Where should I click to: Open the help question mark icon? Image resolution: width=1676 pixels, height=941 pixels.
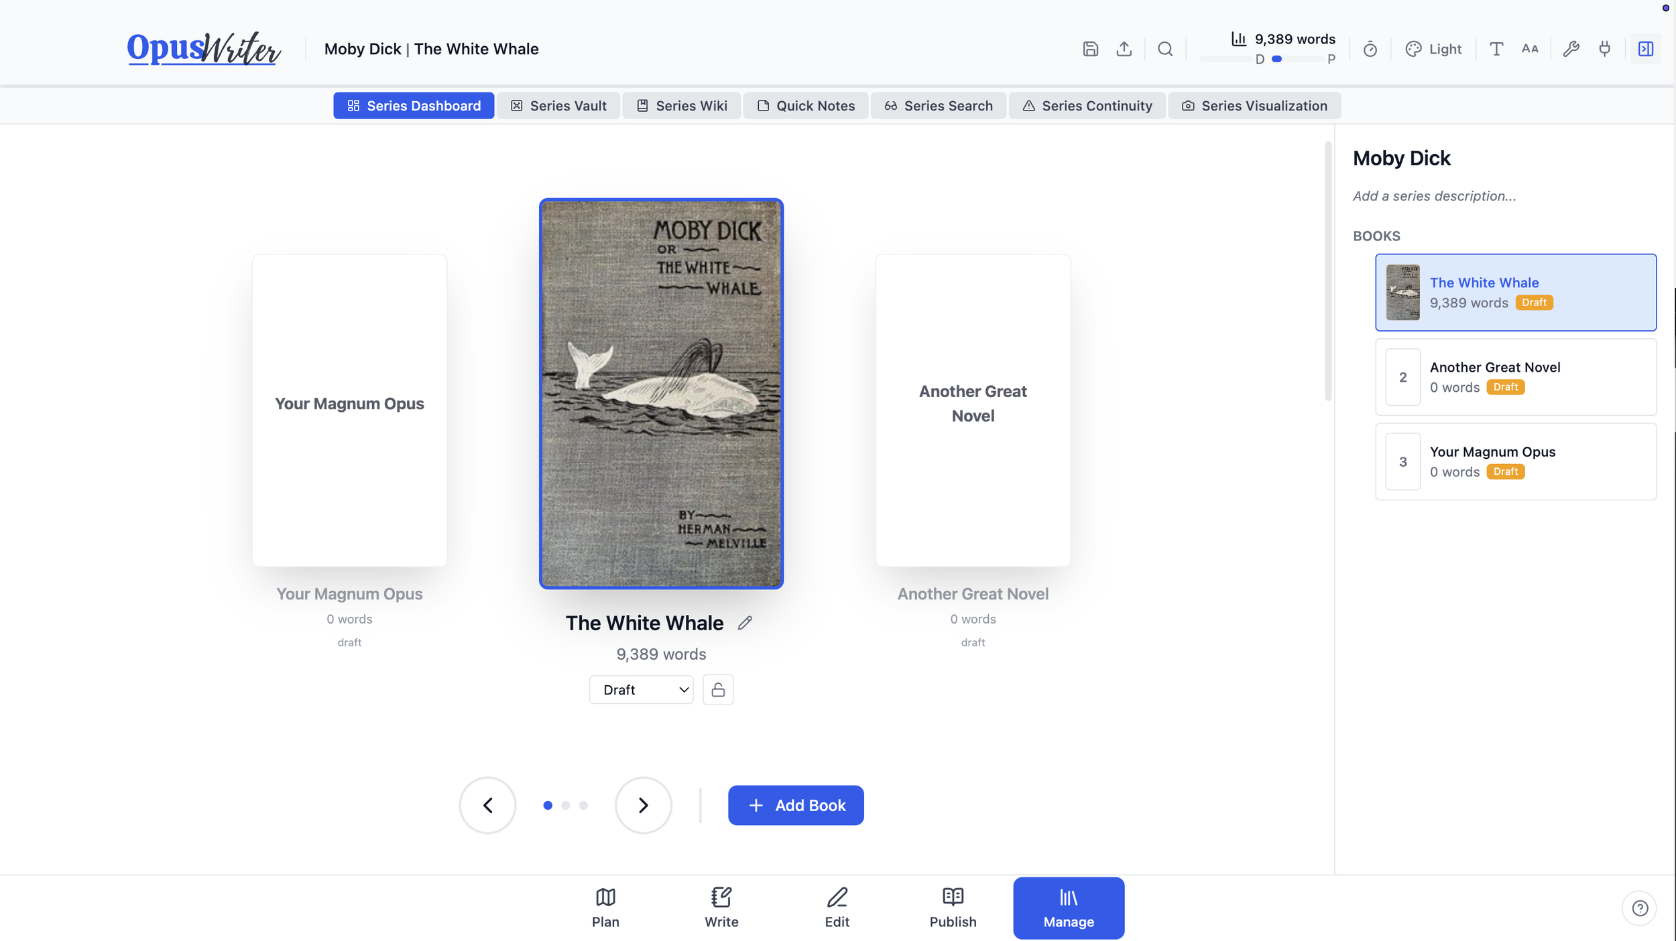(1640, 908)
